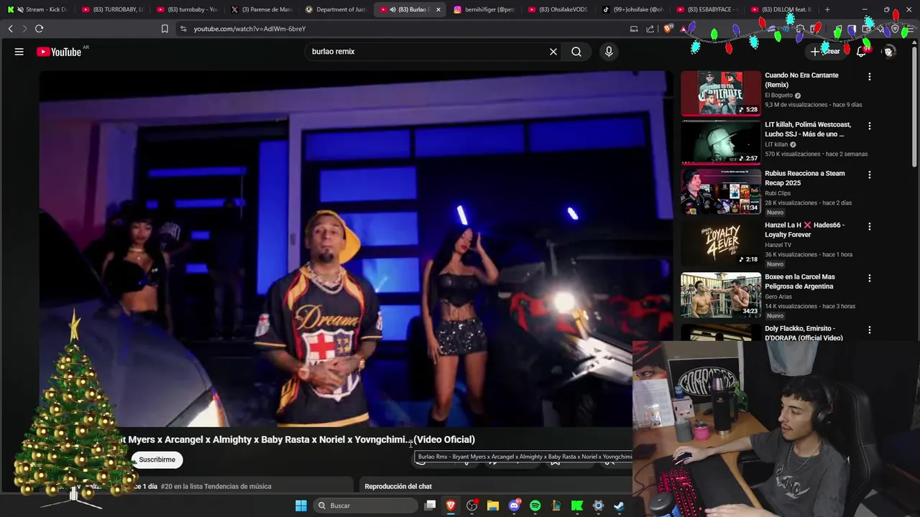920x517 pixels.
Task: Open Spotify from the taskbar
Action: coord(535,506)
